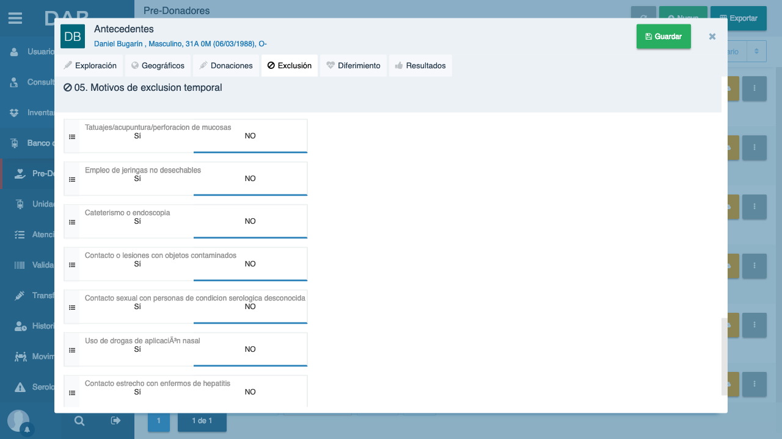
Task: Select NO for Contacto sexual con personas de condicion serologica
Action: [x=250, y=307]
